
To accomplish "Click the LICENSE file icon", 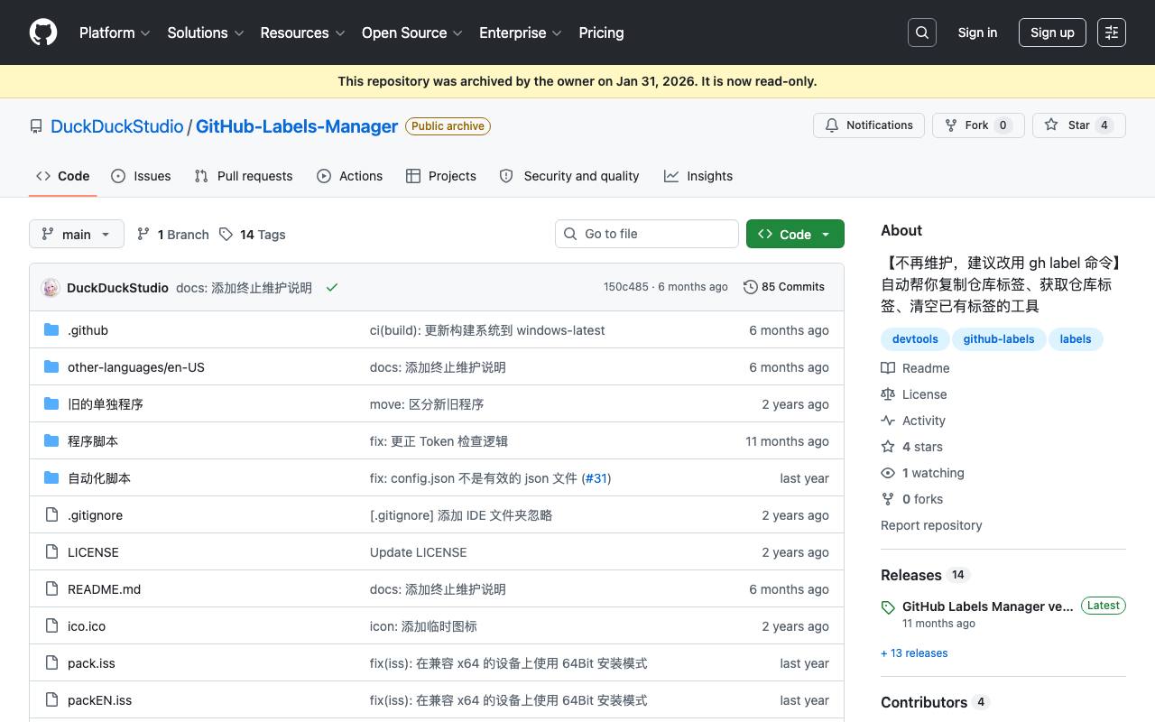I will [x=51, y=552].
